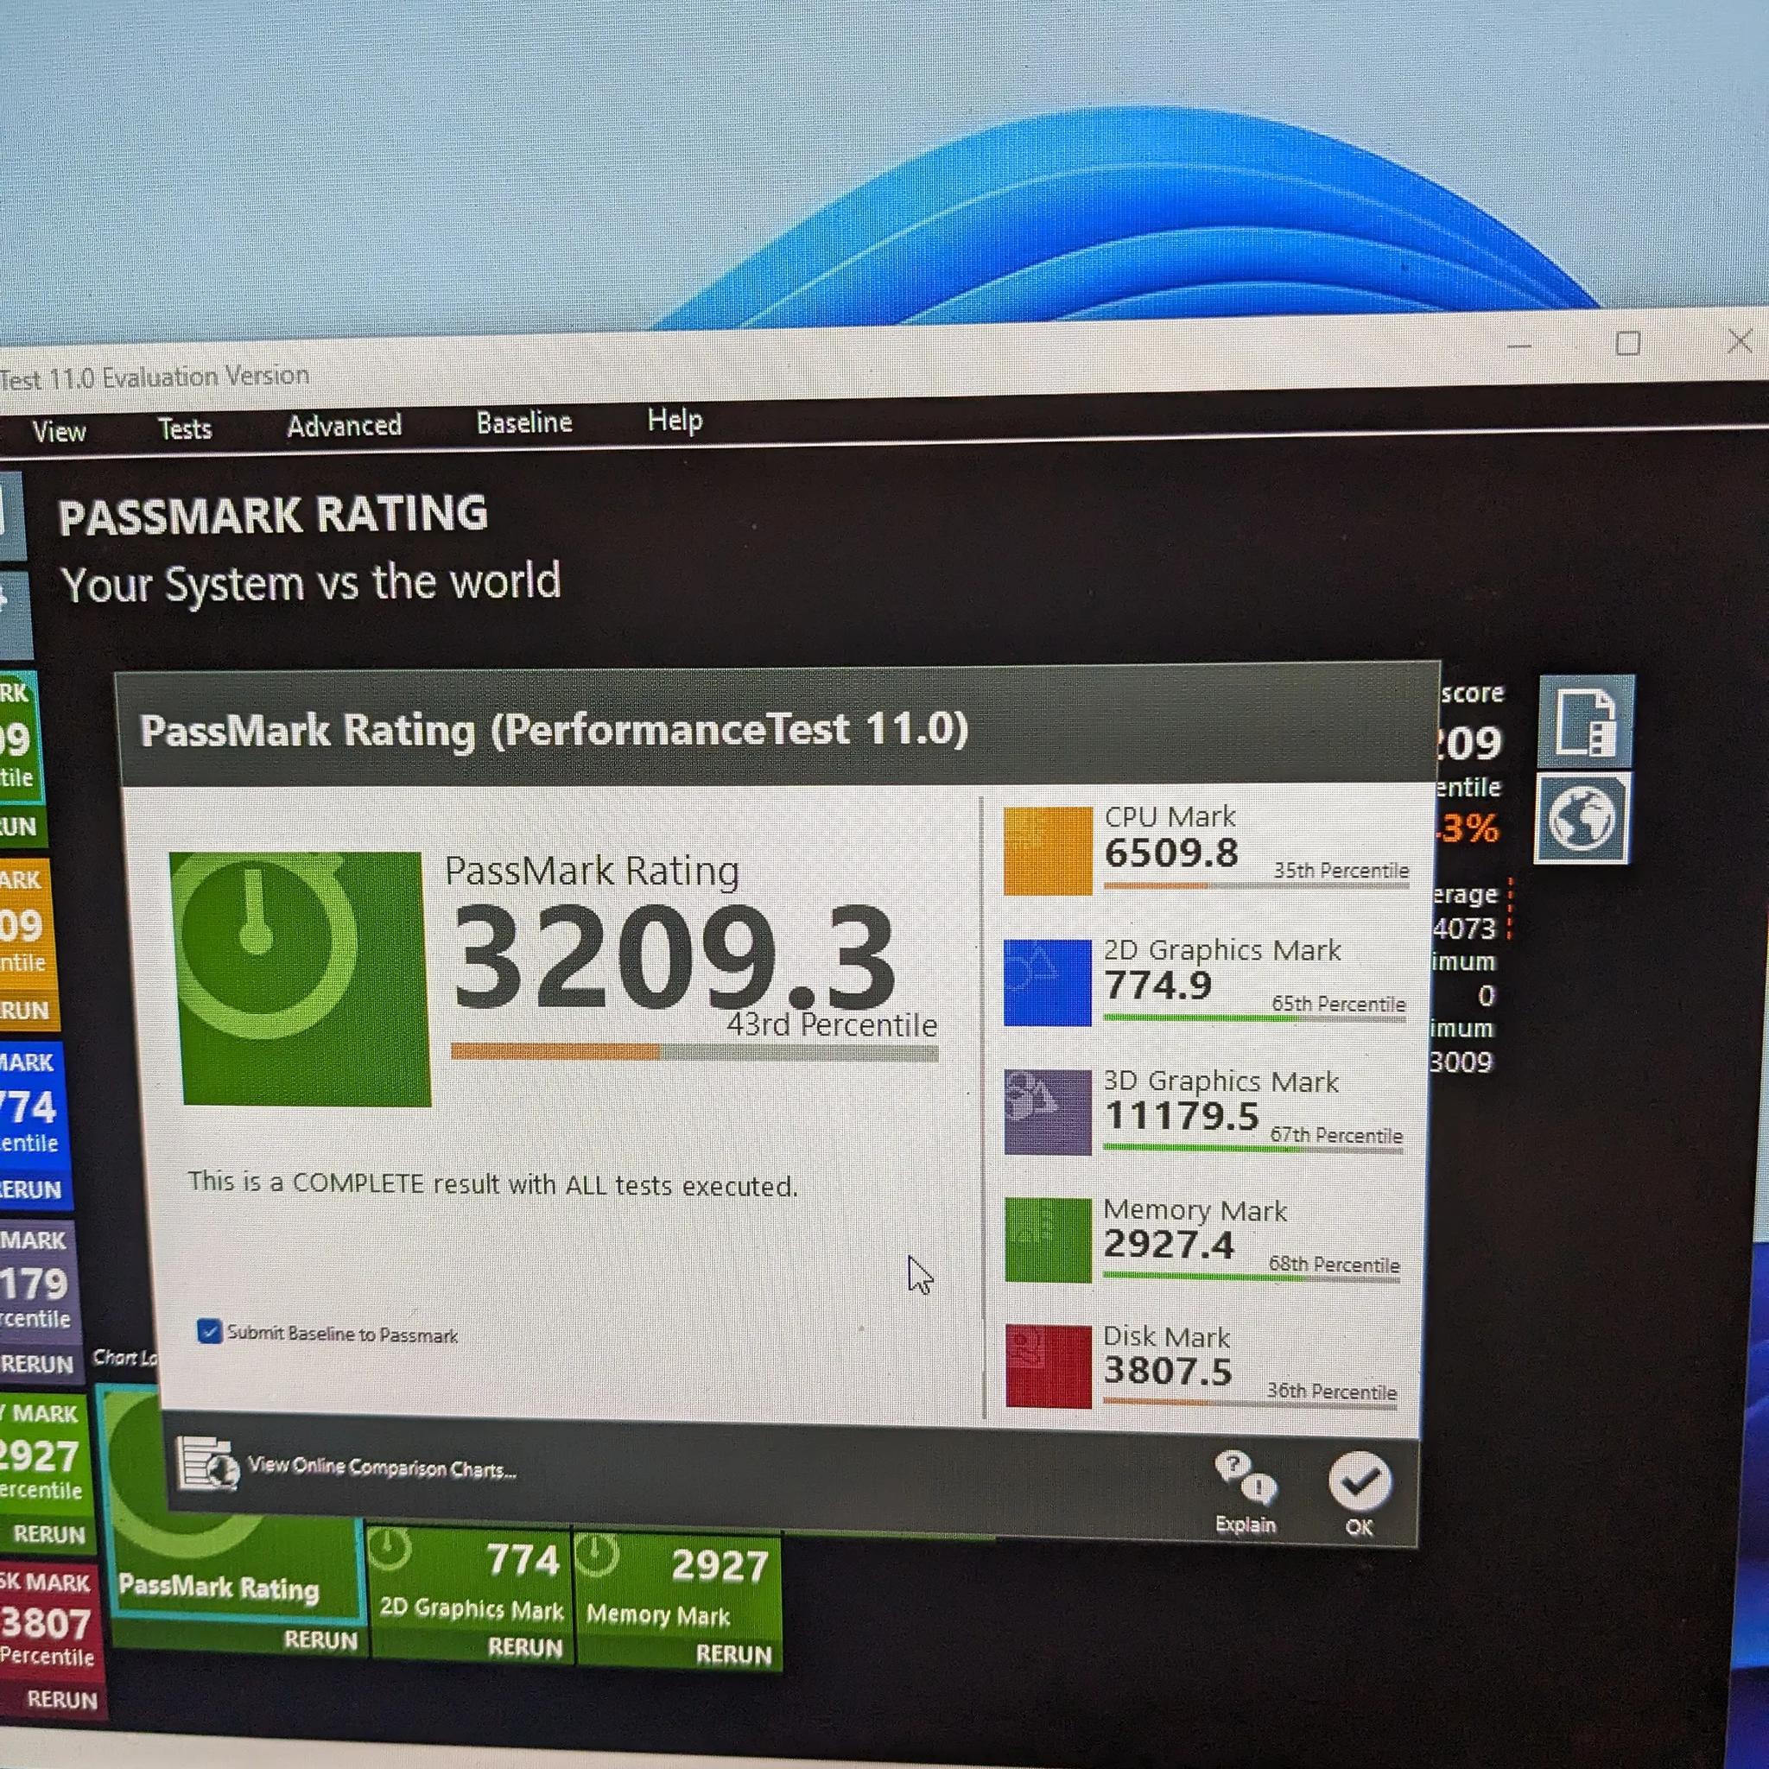Click the globe icon beside the dialog

(x=1583, y=818)
